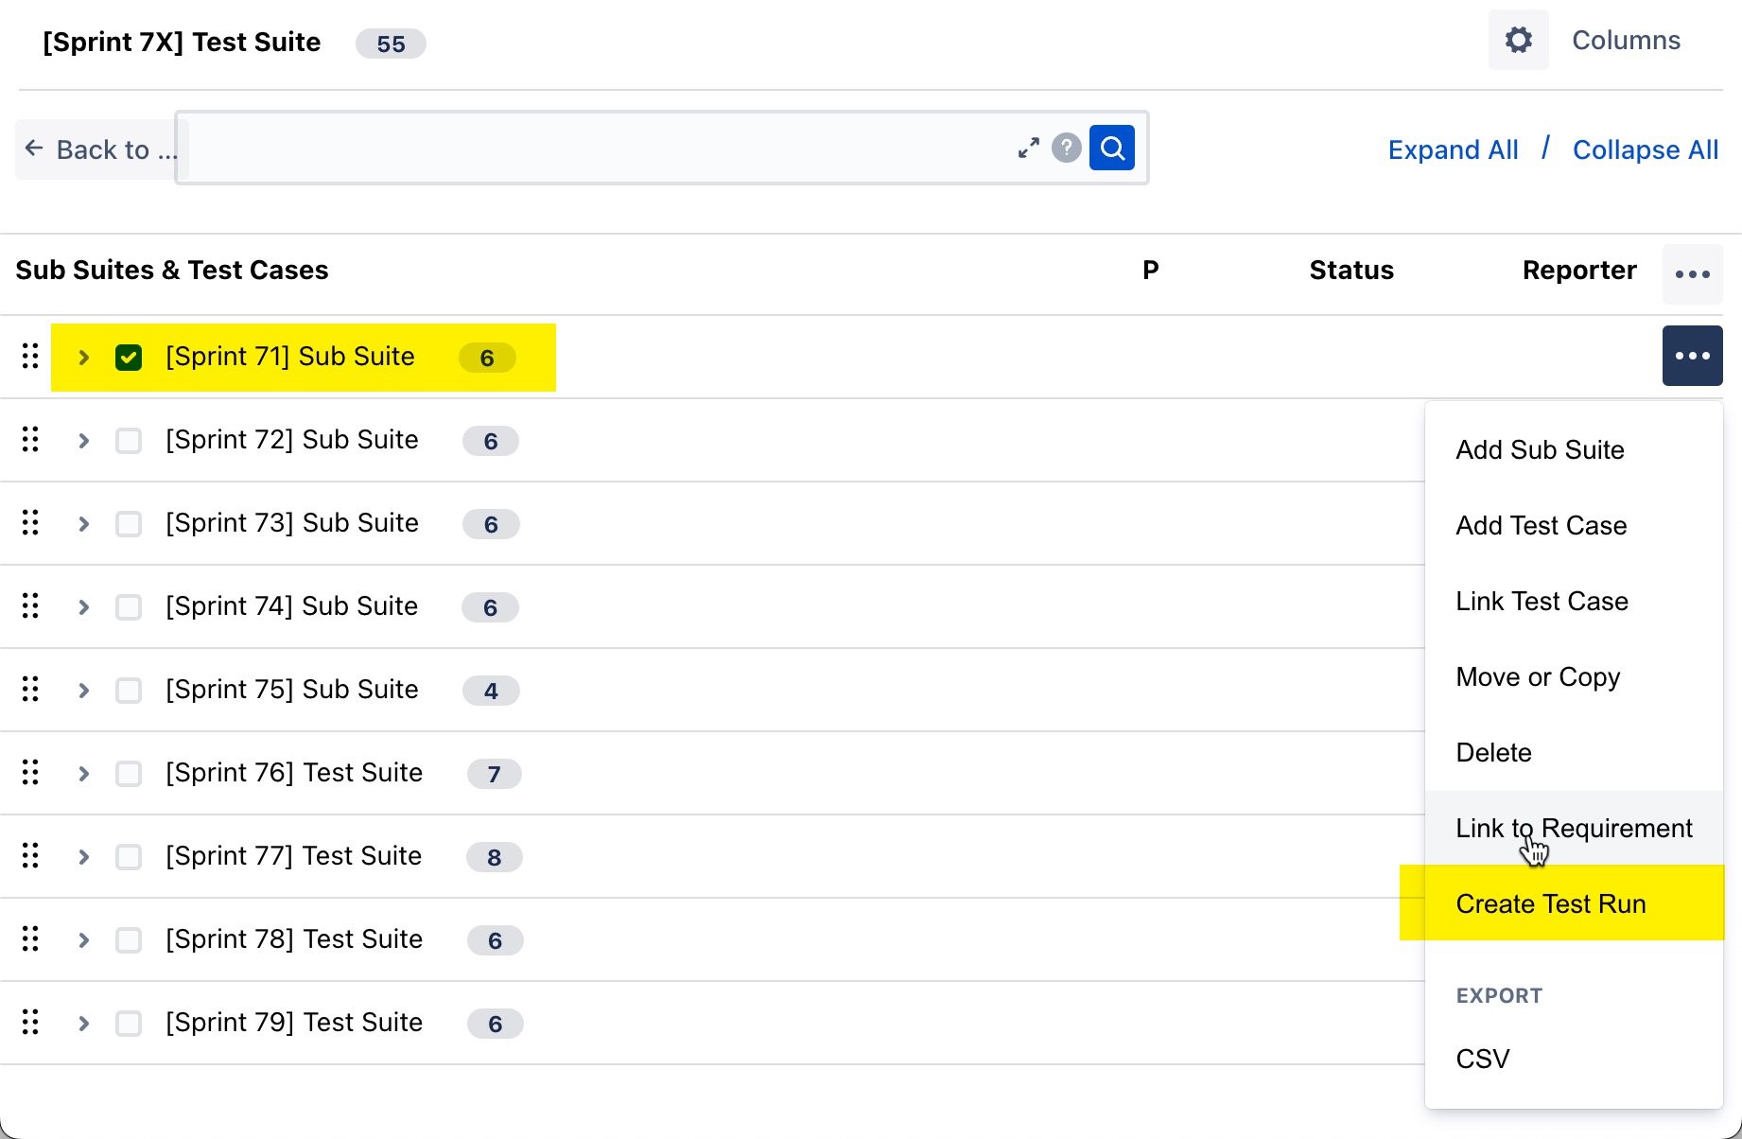This screenshot has height=1139, width=1742.
Task: Check the Sprint 75 Sub Suite checkbox
Action: click(x=129, y=691)
